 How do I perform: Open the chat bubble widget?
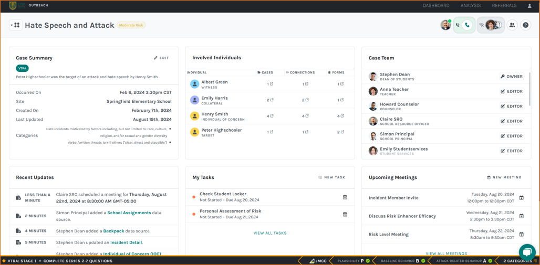tap(527, 251)
